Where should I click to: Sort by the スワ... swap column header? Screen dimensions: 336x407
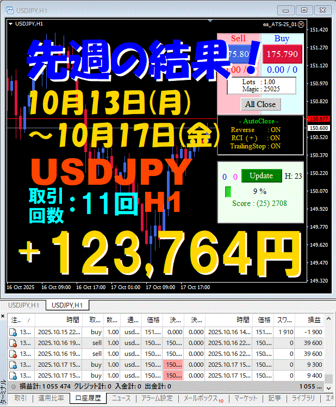[x=284, y=320]
